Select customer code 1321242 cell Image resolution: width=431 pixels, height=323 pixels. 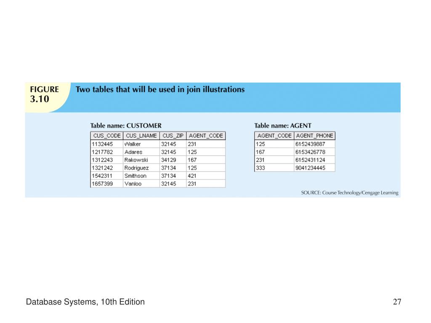coord(106,168)
